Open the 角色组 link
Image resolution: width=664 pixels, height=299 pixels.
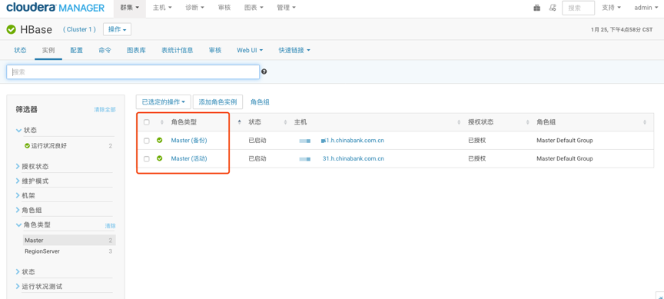260,102
